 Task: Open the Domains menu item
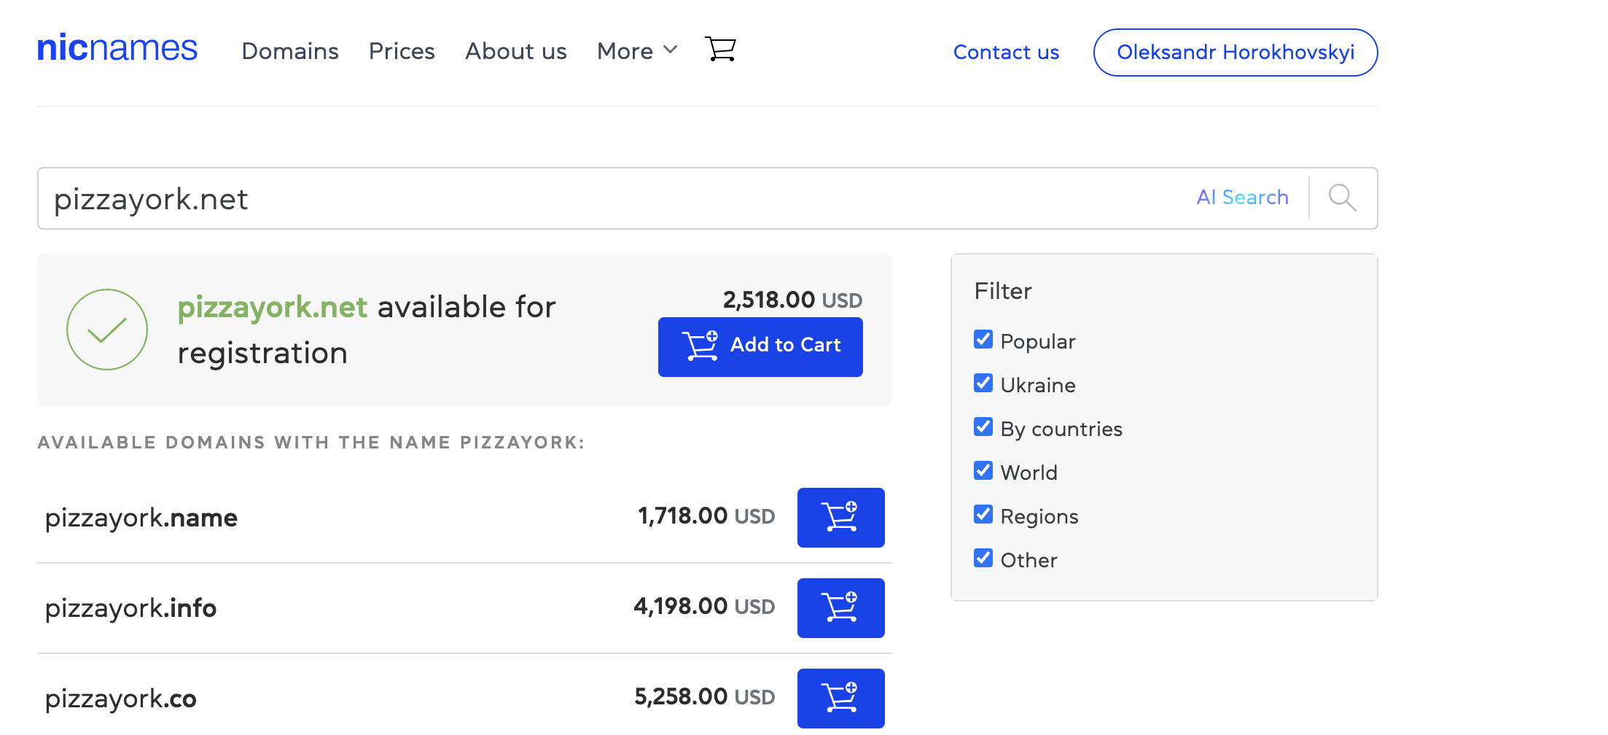290,51
